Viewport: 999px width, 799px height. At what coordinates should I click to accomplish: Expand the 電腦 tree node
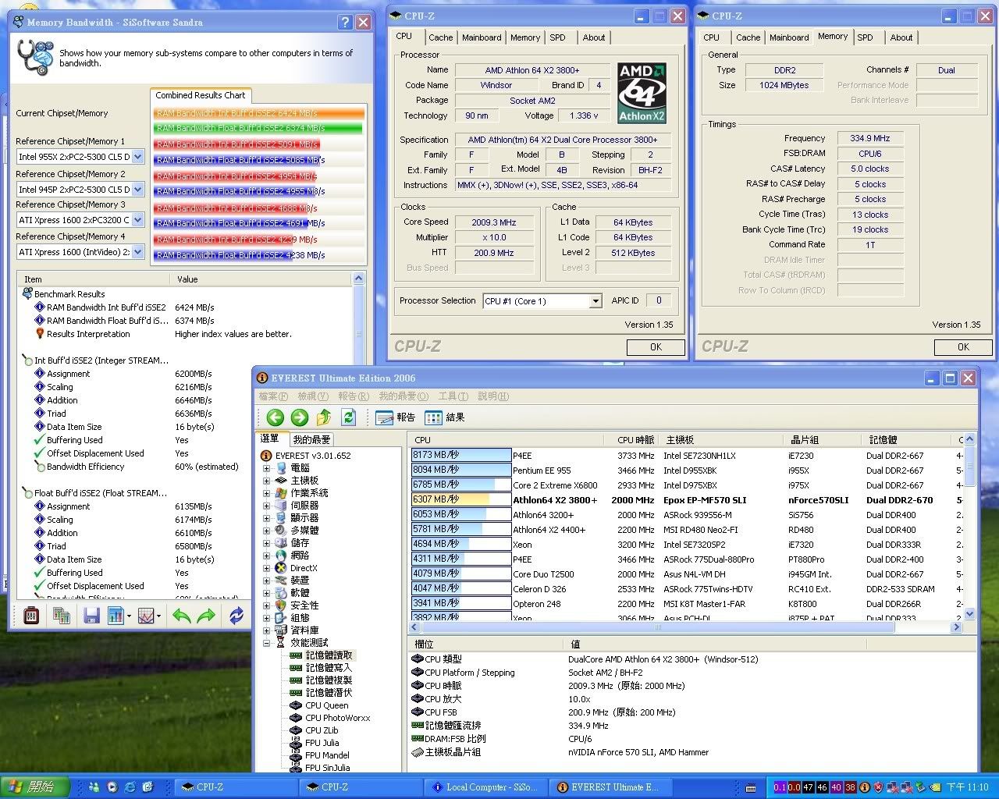(x=266, y=468)
